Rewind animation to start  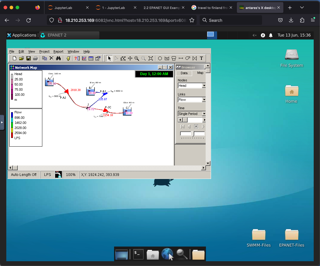[183, 127]
